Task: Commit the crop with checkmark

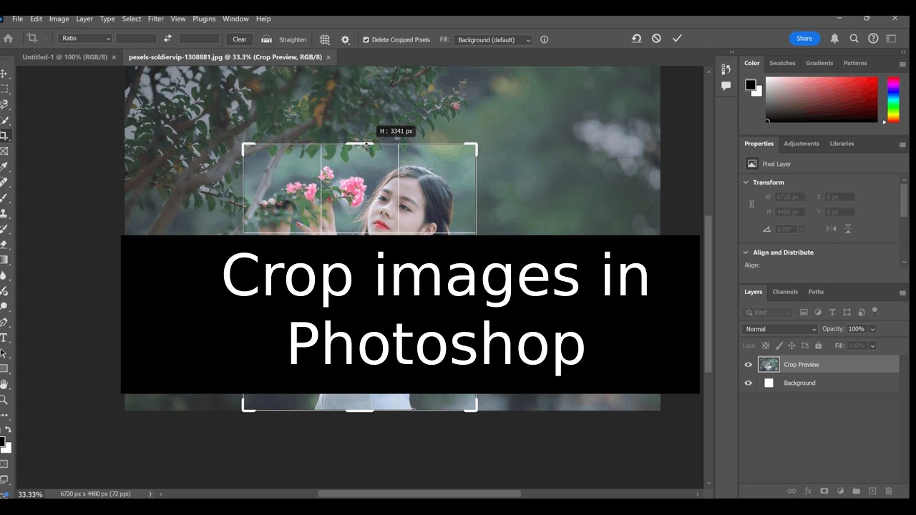Action: [x=677, y=39]
